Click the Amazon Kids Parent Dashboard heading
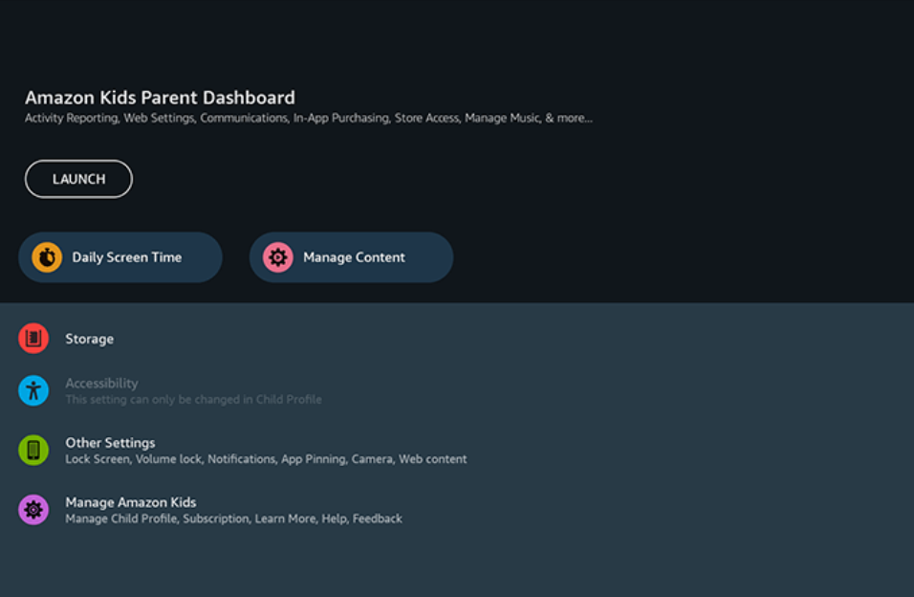 (160, 98)
